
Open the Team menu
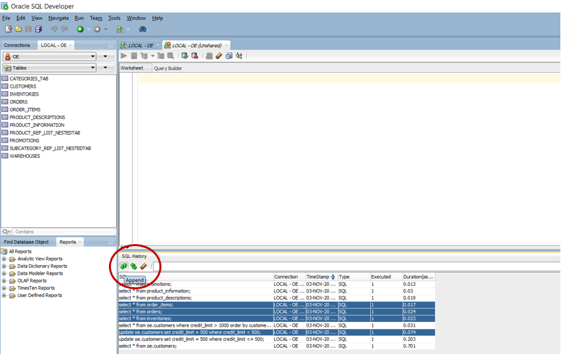click(x=96, y=18)
